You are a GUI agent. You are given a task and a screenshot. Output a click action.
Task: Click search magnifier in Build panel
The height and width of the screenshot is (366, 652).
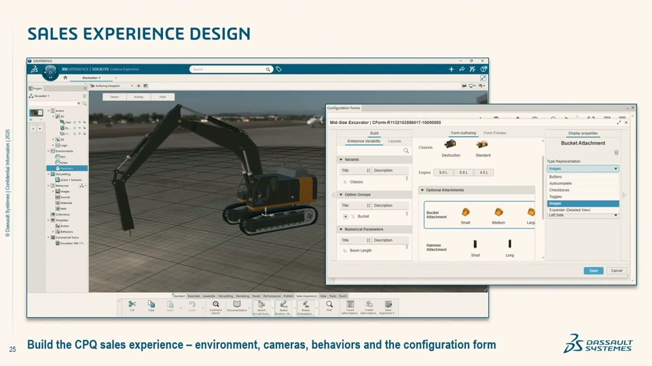coord(406,150)
